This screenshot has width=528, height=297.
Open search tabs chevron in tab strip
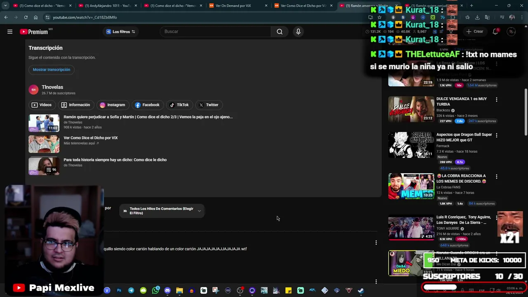click(x=5, y=6)
